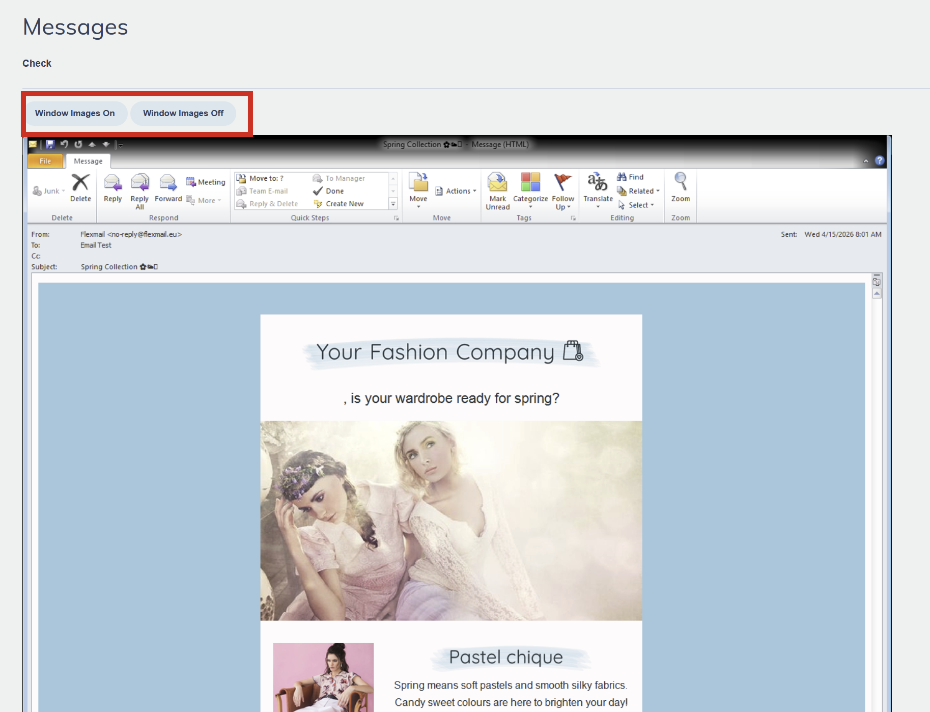
Task: Open the Customize Quick Access Toolbar dropdown
Action: tap(120, 145)
